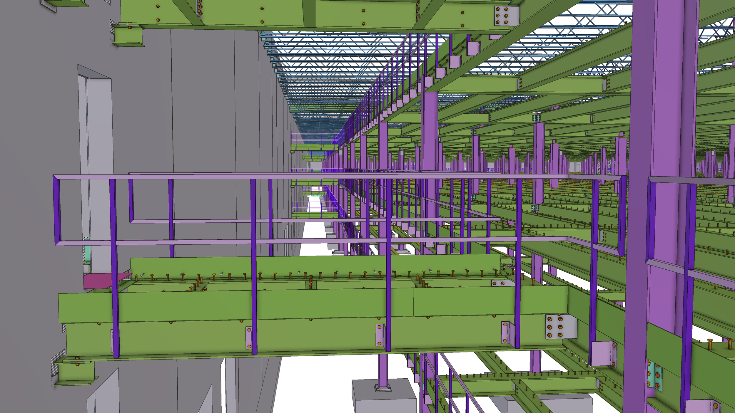
Task: Pick the teal bolted plate at lower right
Action: coord(655,376)
